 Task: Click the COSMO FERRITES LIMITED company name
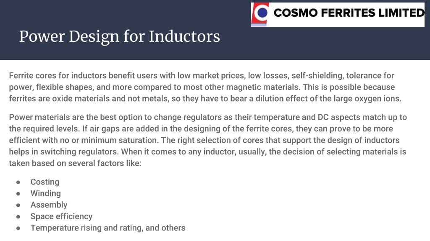pos(349,13)
